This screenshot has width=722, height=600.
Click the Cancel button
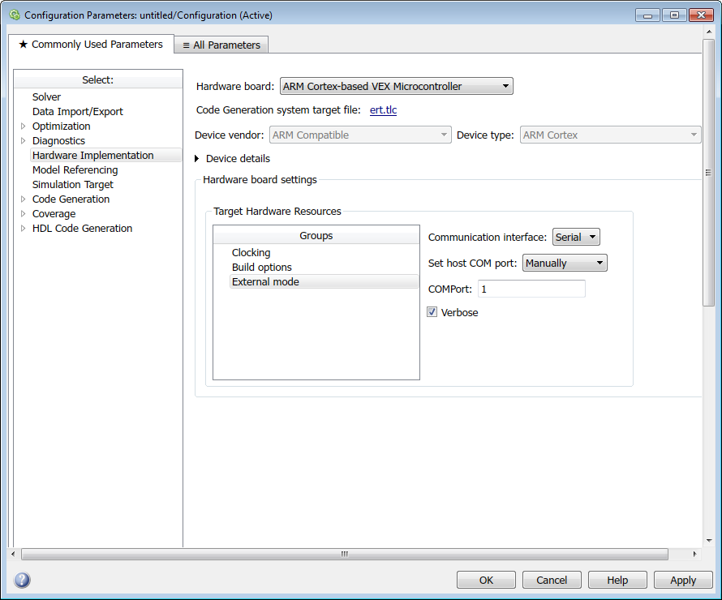point(552,580)
